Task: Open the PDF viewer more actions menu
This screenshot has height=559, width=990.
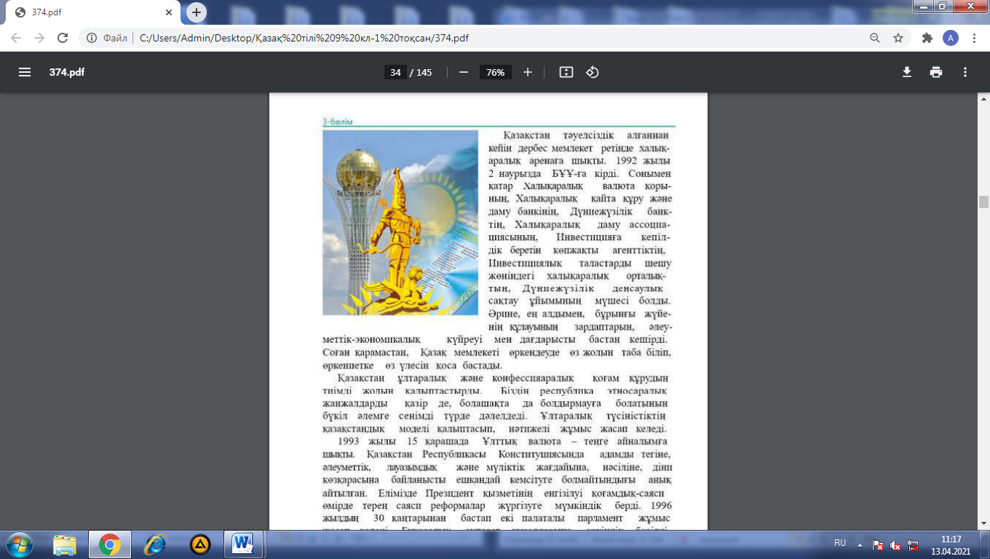Action: click(x=965, y=72)
